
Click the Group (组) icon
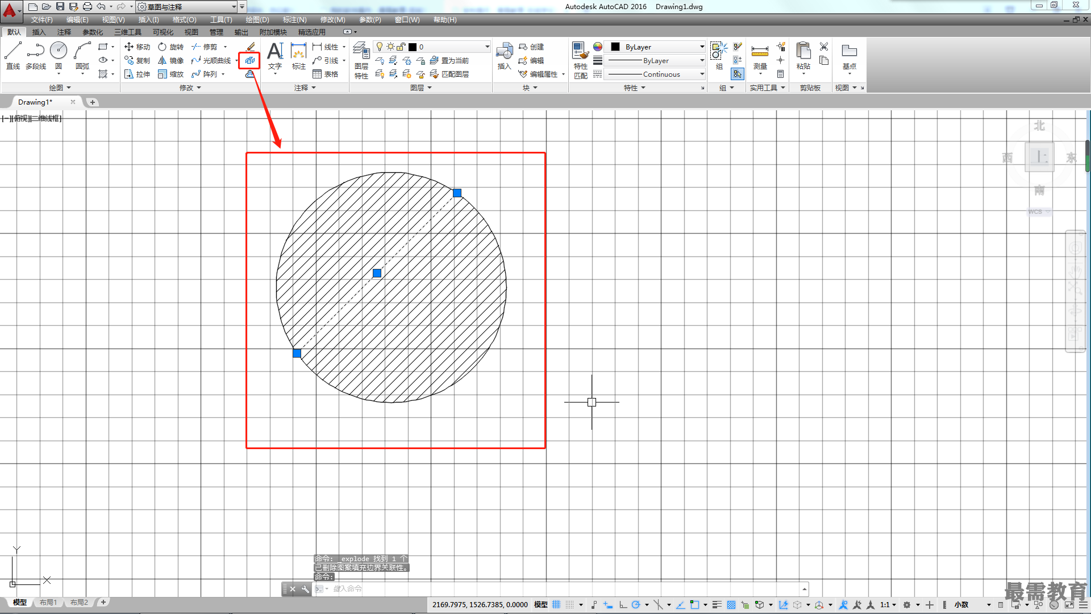[x=719, y=56]
